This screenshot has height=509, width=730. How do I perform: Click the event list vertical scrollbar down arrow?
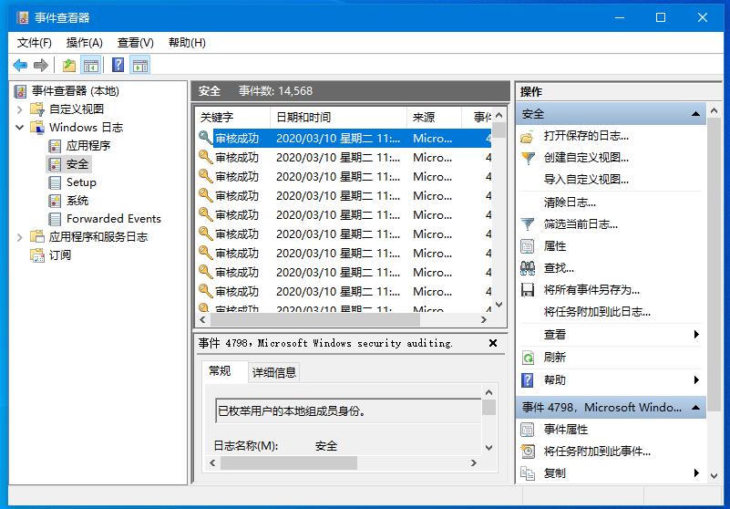pyautogui.click(x=499, y=305)
